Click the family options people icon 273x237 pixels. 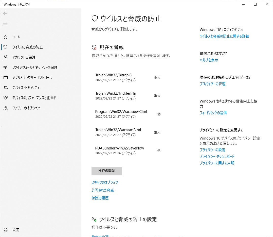pyautogui.click(x=6, y=108)
